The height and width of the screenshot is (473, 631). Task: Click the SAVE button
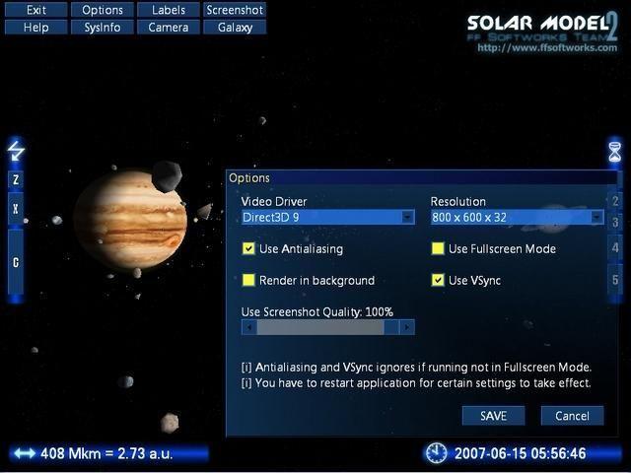click(x=493, y=416)
